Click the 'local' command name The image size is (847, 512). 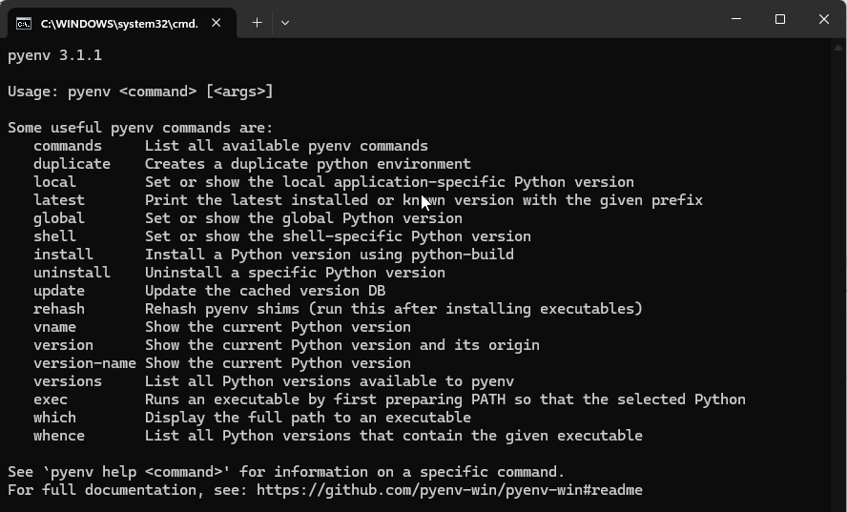point(54,182)
